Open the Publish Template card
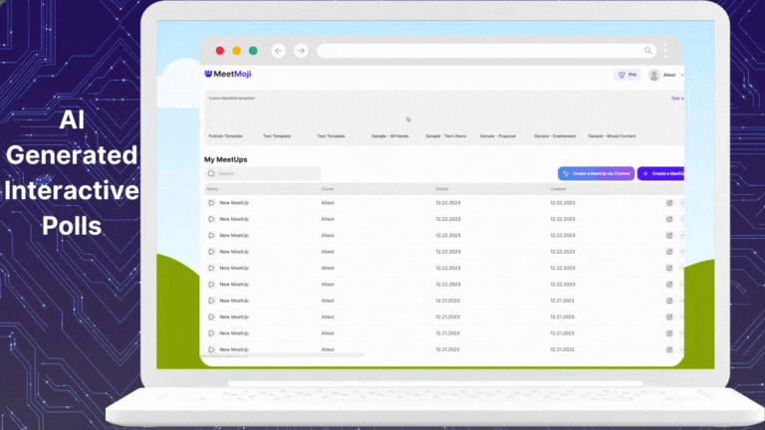765x430 pixels. 225,136
